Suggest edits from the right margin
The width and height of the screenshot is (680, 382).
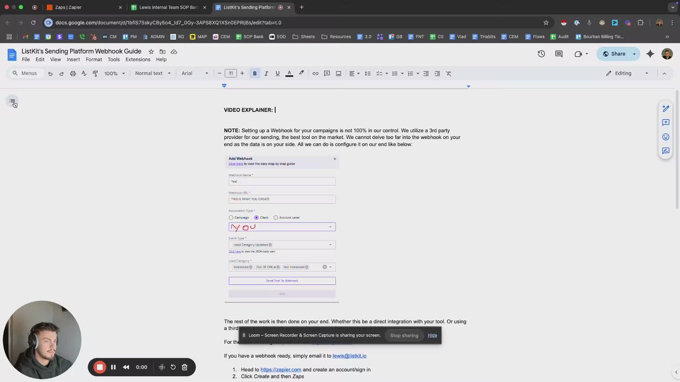pyautogui.click(x=666, y=151)
